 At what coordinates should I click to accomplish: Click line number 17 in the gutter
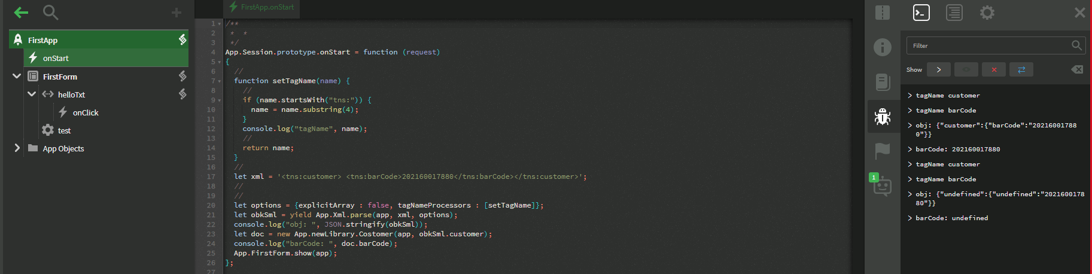click(211, 177)
